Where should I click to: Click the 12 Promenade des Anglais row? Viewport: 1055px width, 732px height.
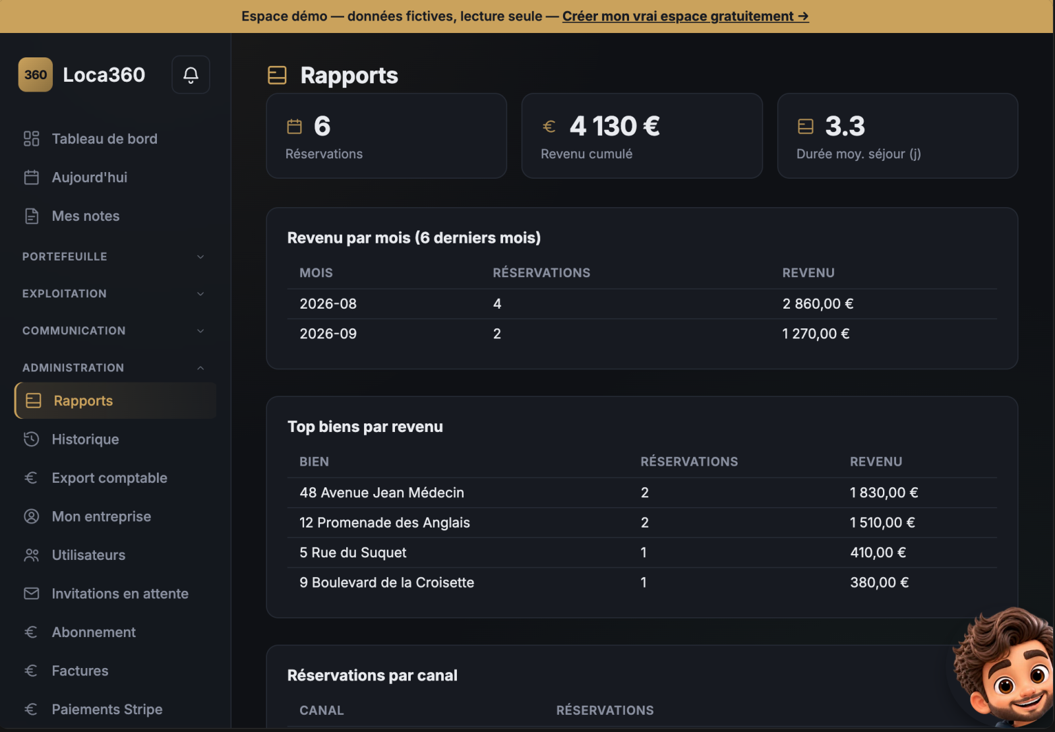click(x=642, y=523)
